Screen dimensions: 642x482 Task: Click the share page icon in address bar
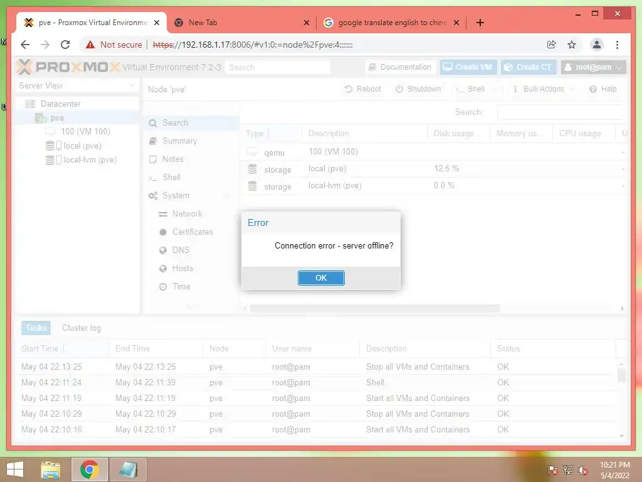(x=552, y=45)
